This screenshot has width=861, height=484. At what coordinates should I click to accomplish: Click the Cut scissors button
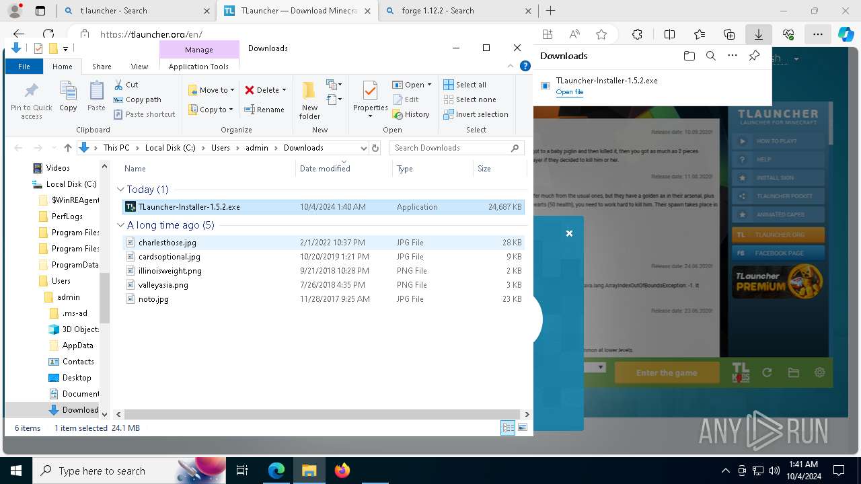pos(126,85)
